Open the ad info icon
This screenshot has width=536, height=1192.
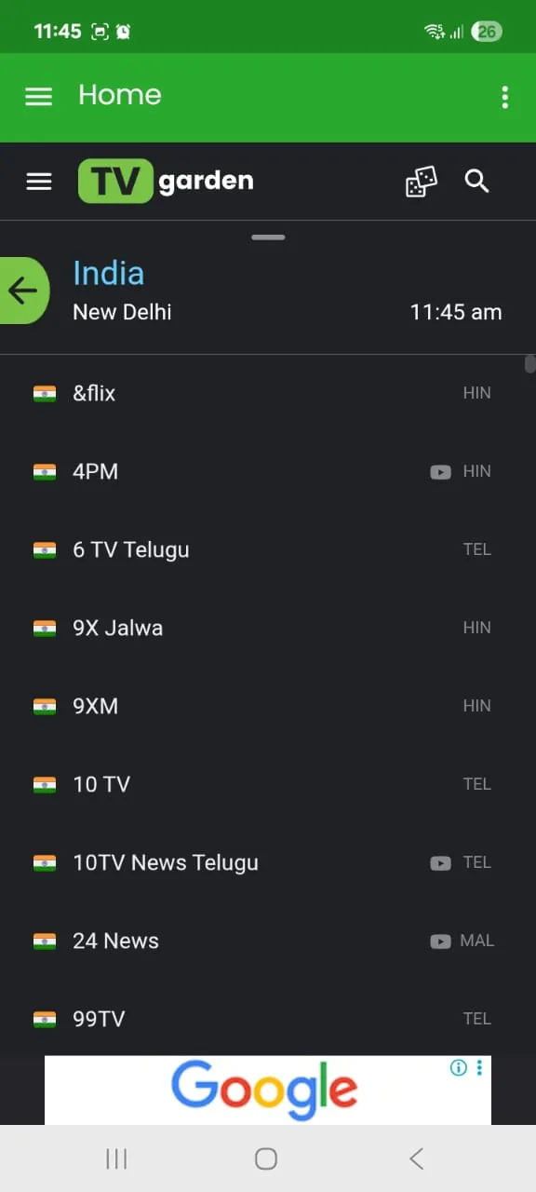point(458,1068)
